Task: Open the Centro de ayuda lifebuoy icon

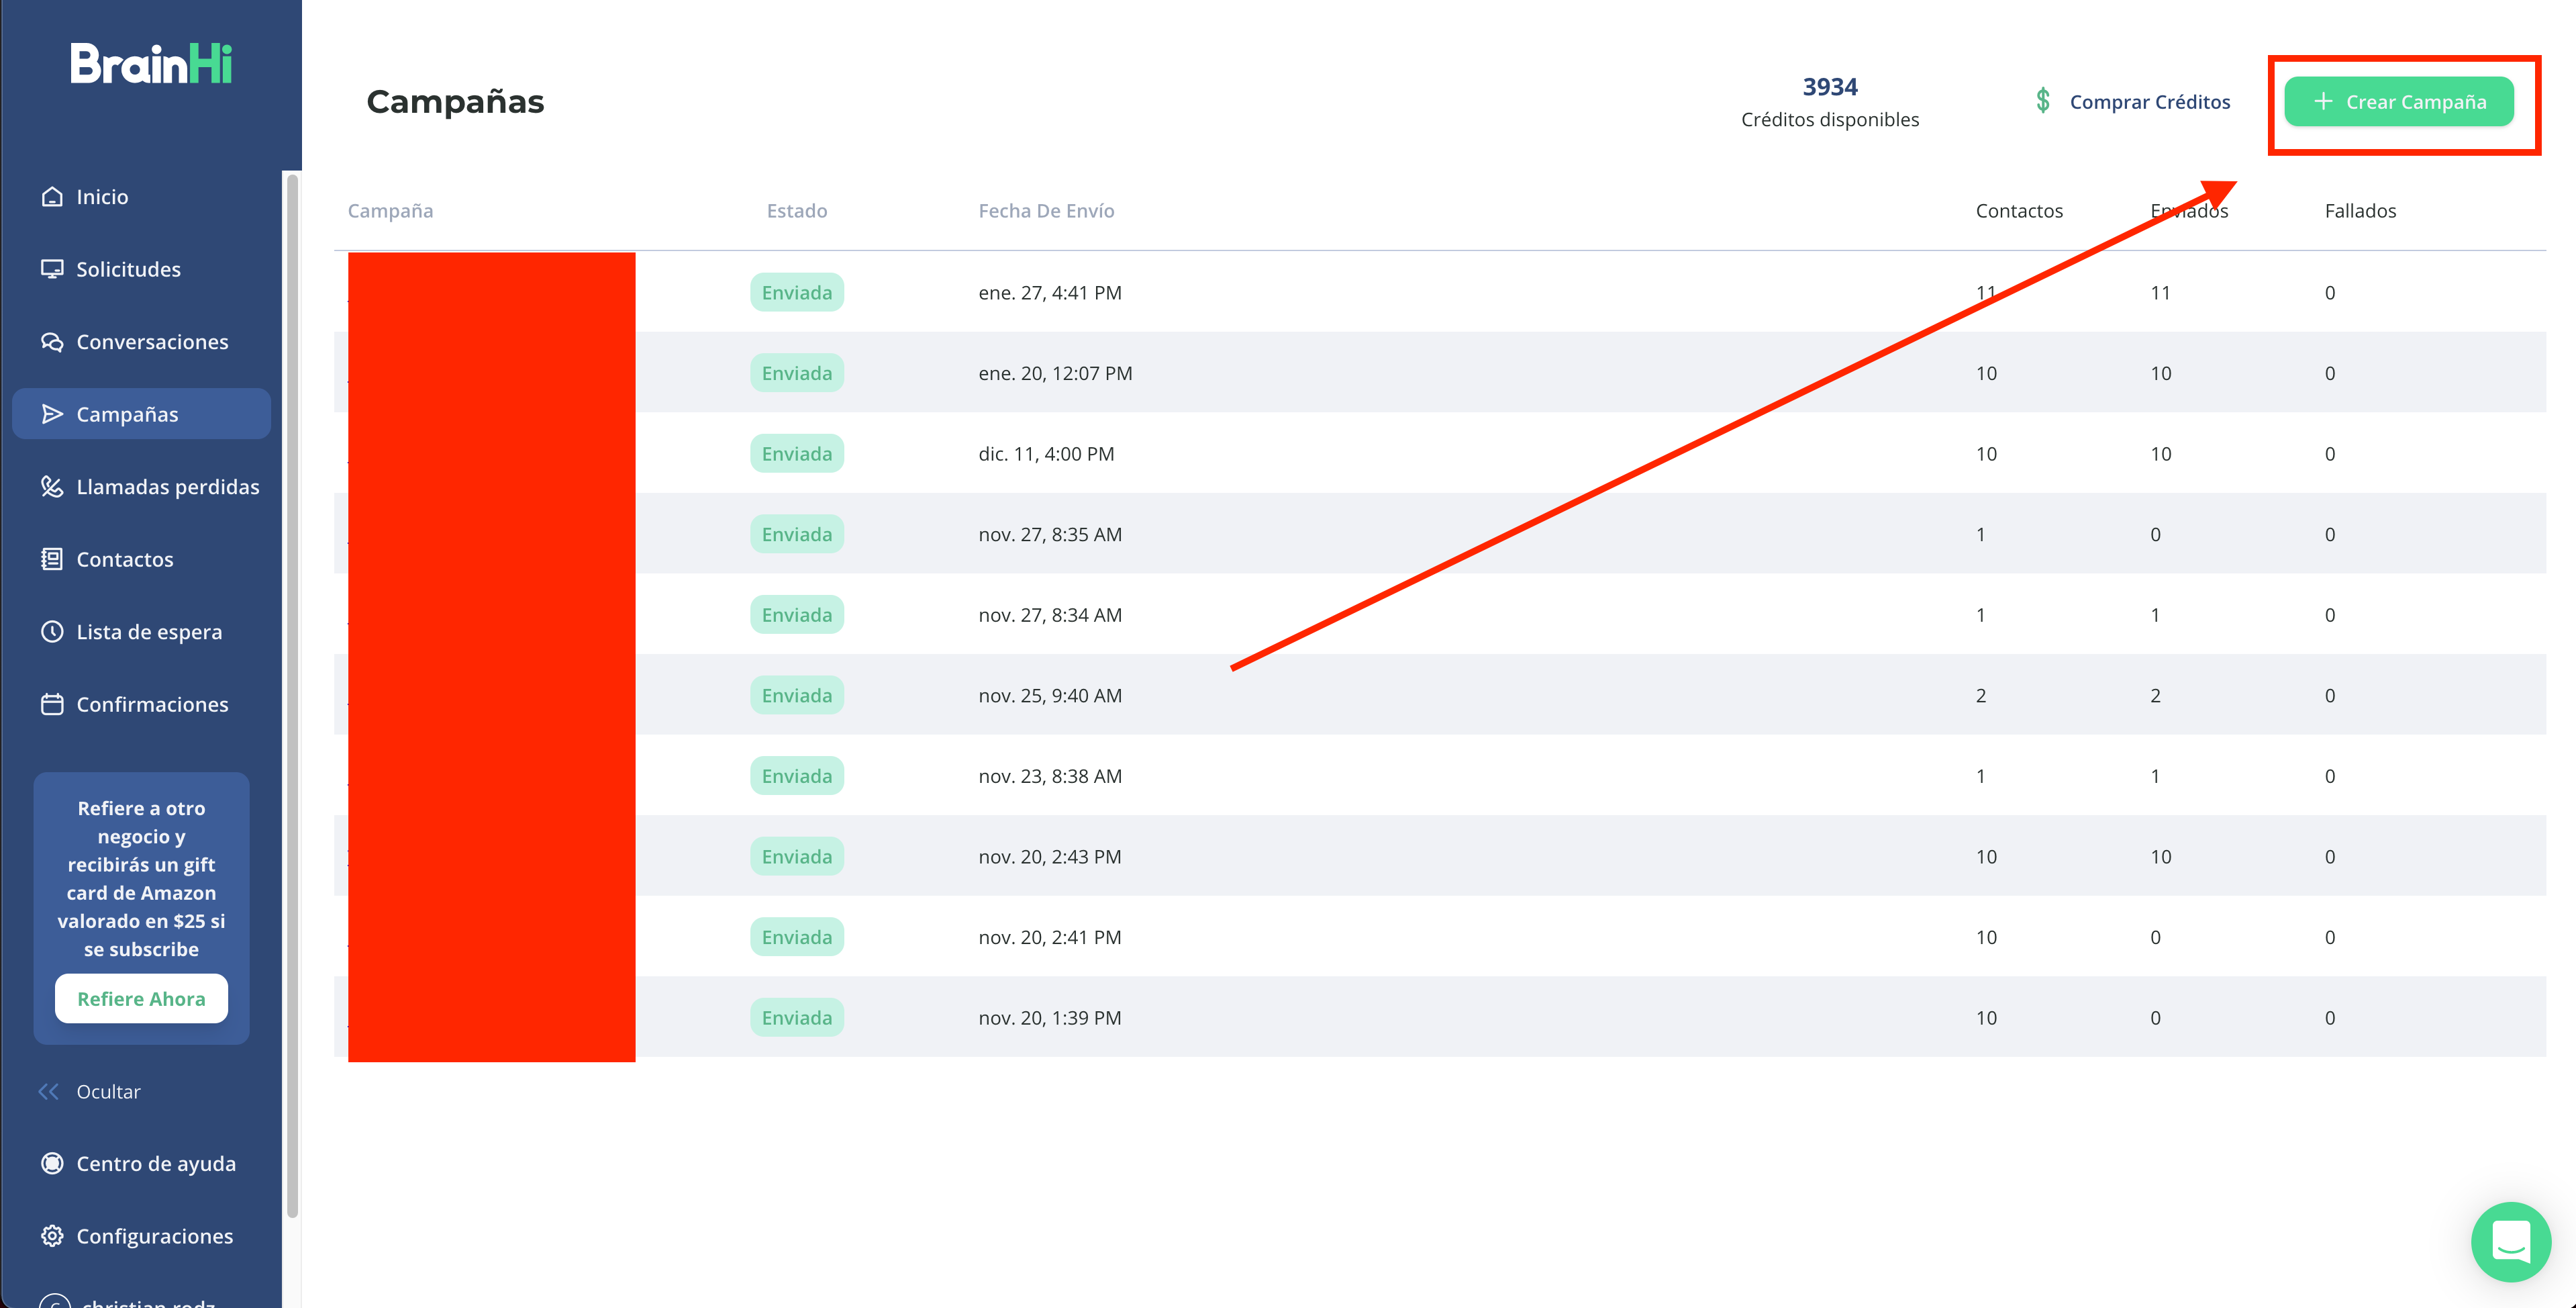Action: pos(52,1163)
